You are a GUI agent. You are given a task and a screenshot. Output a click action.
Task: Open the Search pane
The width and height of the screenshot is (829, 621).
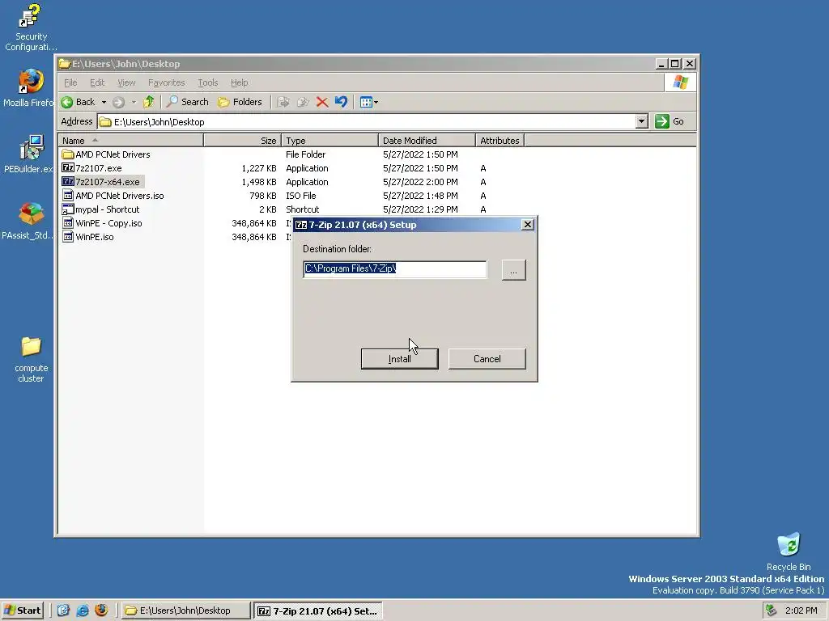[188, 102]
